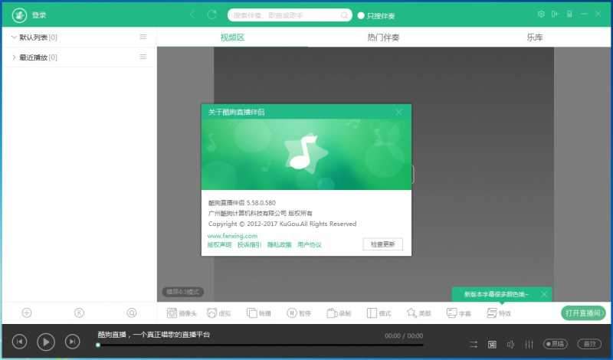
Task: Skip to the previous track
Action: [20, 342]
